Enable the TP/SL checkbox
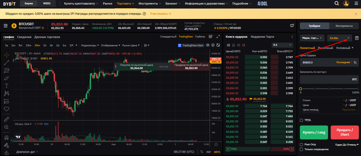The width and height of the screenshot is (361, 156). point(302,120)
